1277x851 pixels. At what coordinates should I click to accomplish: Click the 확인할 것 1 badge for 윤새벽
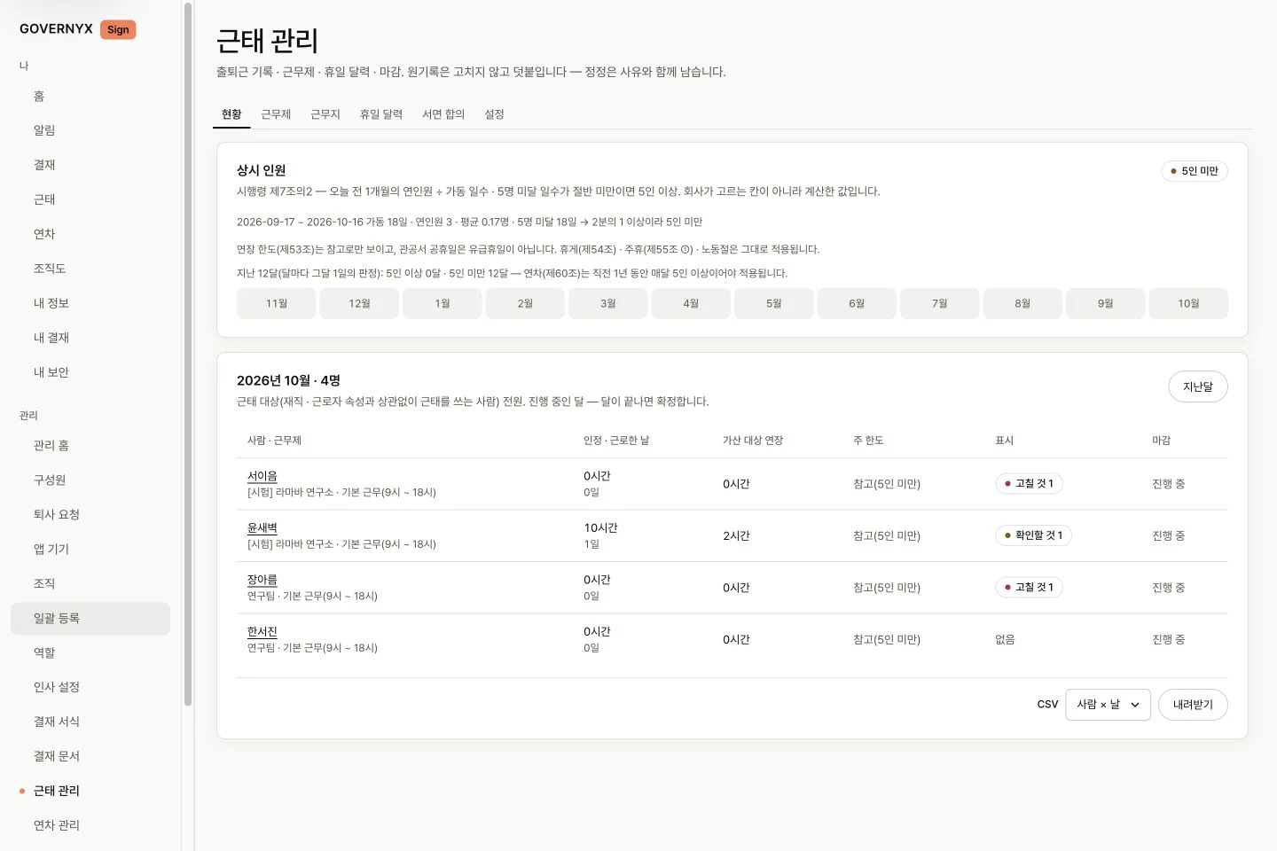[x=1033, y=535]
